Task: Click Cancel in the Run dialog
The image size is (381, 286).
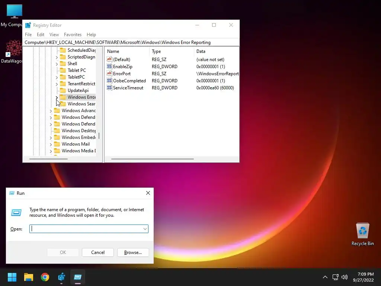Action: 98,252
